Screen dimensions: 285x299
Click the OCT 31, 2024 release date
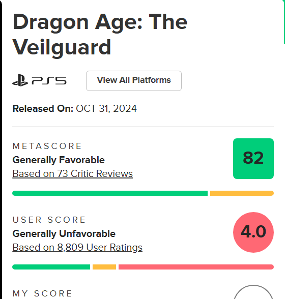coord(106,109)
